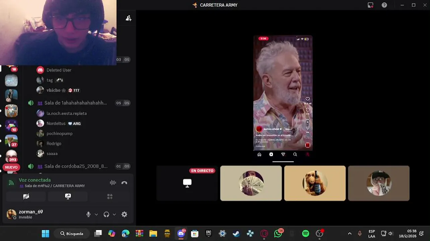430x241 pixels.
Task: Open headphone output options chevron
Action: pyautogui.click(x=114, y=215)
